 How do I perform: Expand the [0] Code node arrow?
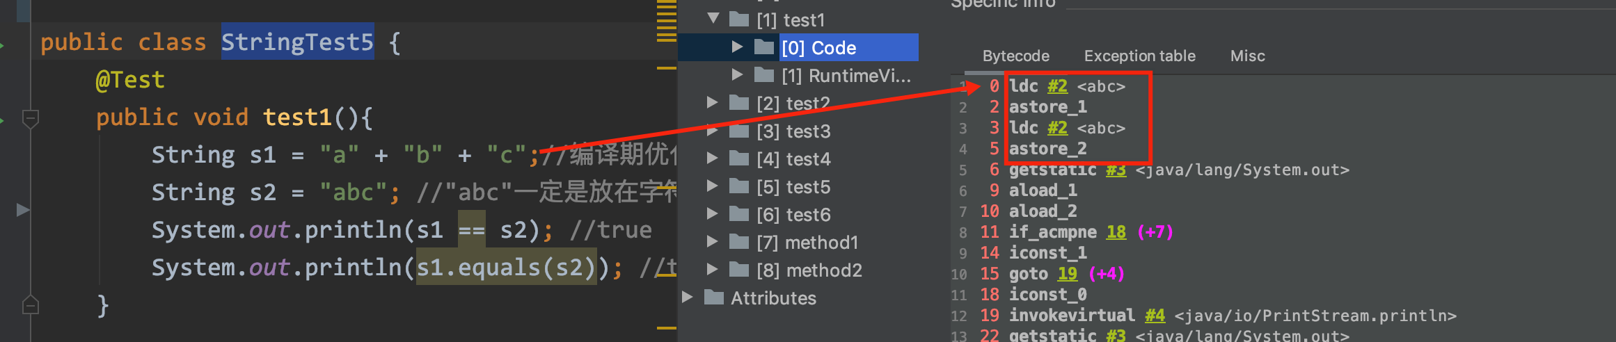[737, 47]
